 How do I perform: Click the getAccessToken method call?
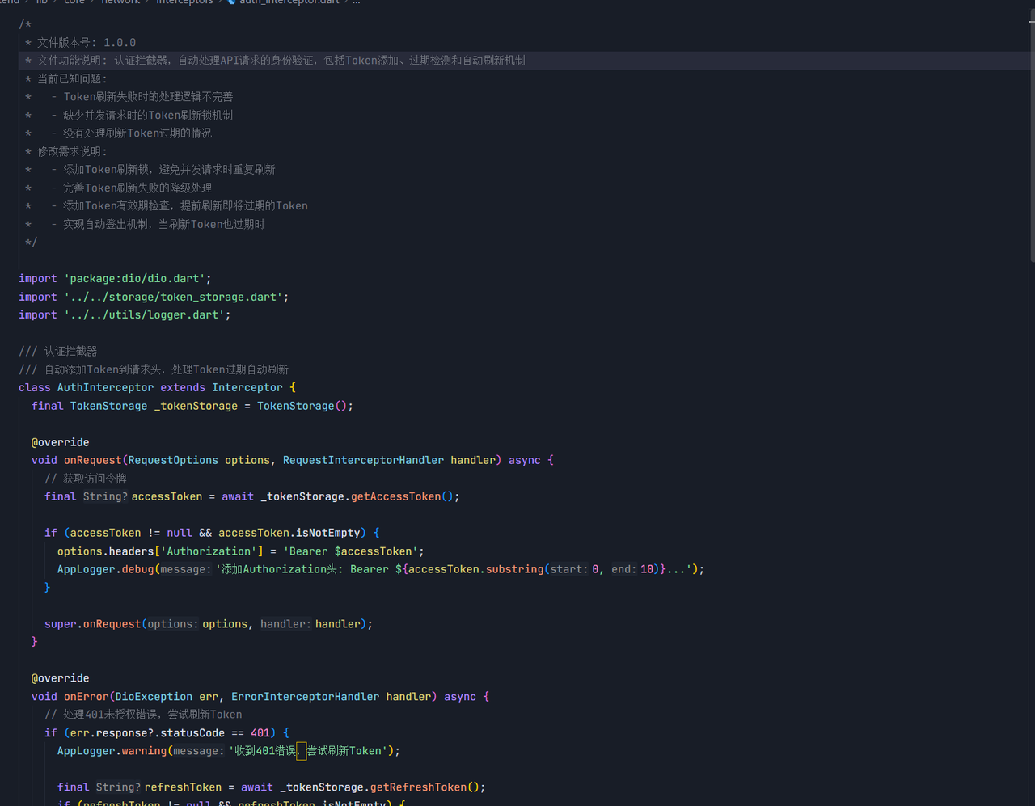(x=395, y=496)
